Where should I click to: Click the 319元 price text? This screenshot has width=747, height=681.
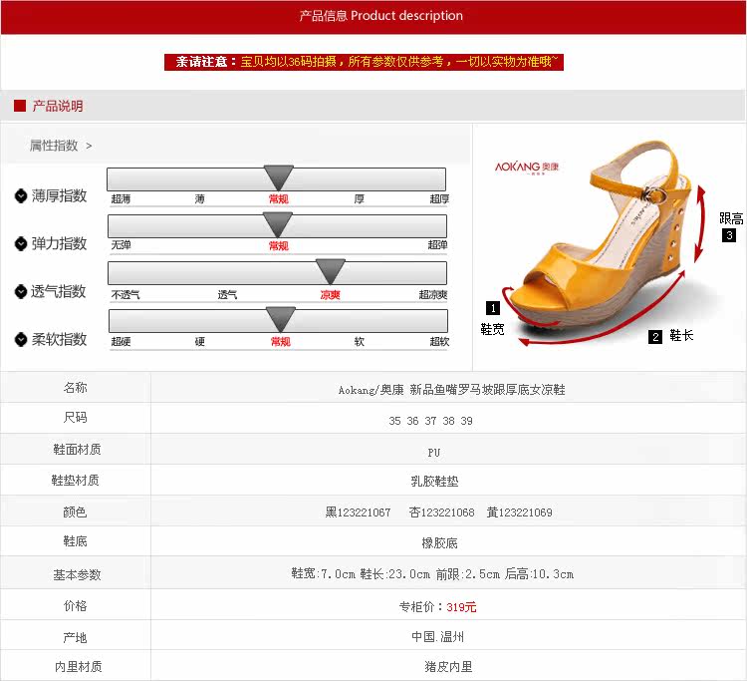click(x=461, y=606)
